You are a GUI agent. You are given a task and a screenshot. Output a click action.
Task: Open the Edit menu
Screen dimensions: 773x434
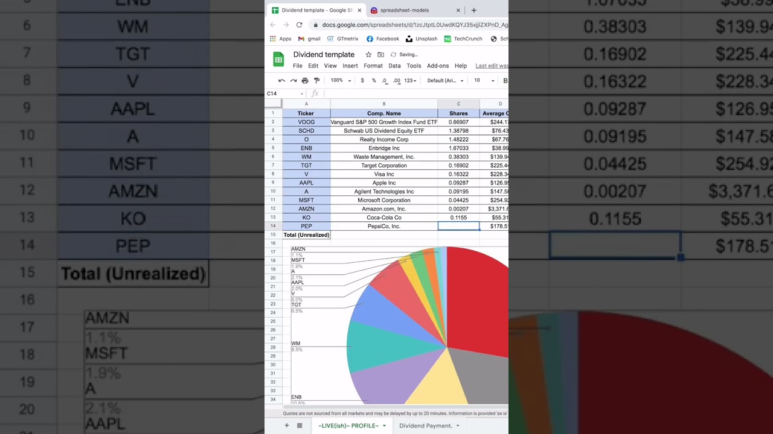[x=313, y=66]
